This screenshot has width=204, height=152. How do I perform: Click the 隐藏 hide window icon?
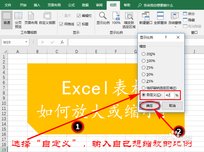click(185, 20)
